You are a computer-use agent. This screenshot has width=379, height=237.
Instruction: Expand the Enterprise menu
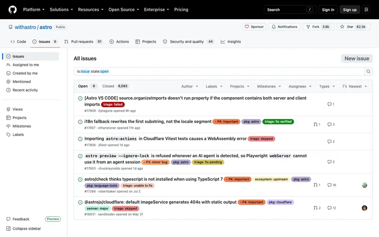[x=156, y=10]
